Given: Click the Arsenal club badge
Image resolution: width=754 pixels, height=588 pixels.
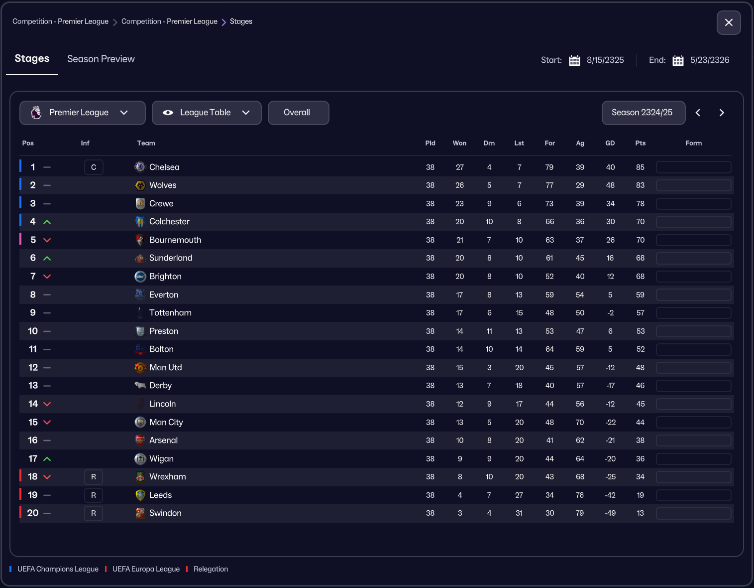Looking at the screenshot, I should coord(140,441).
